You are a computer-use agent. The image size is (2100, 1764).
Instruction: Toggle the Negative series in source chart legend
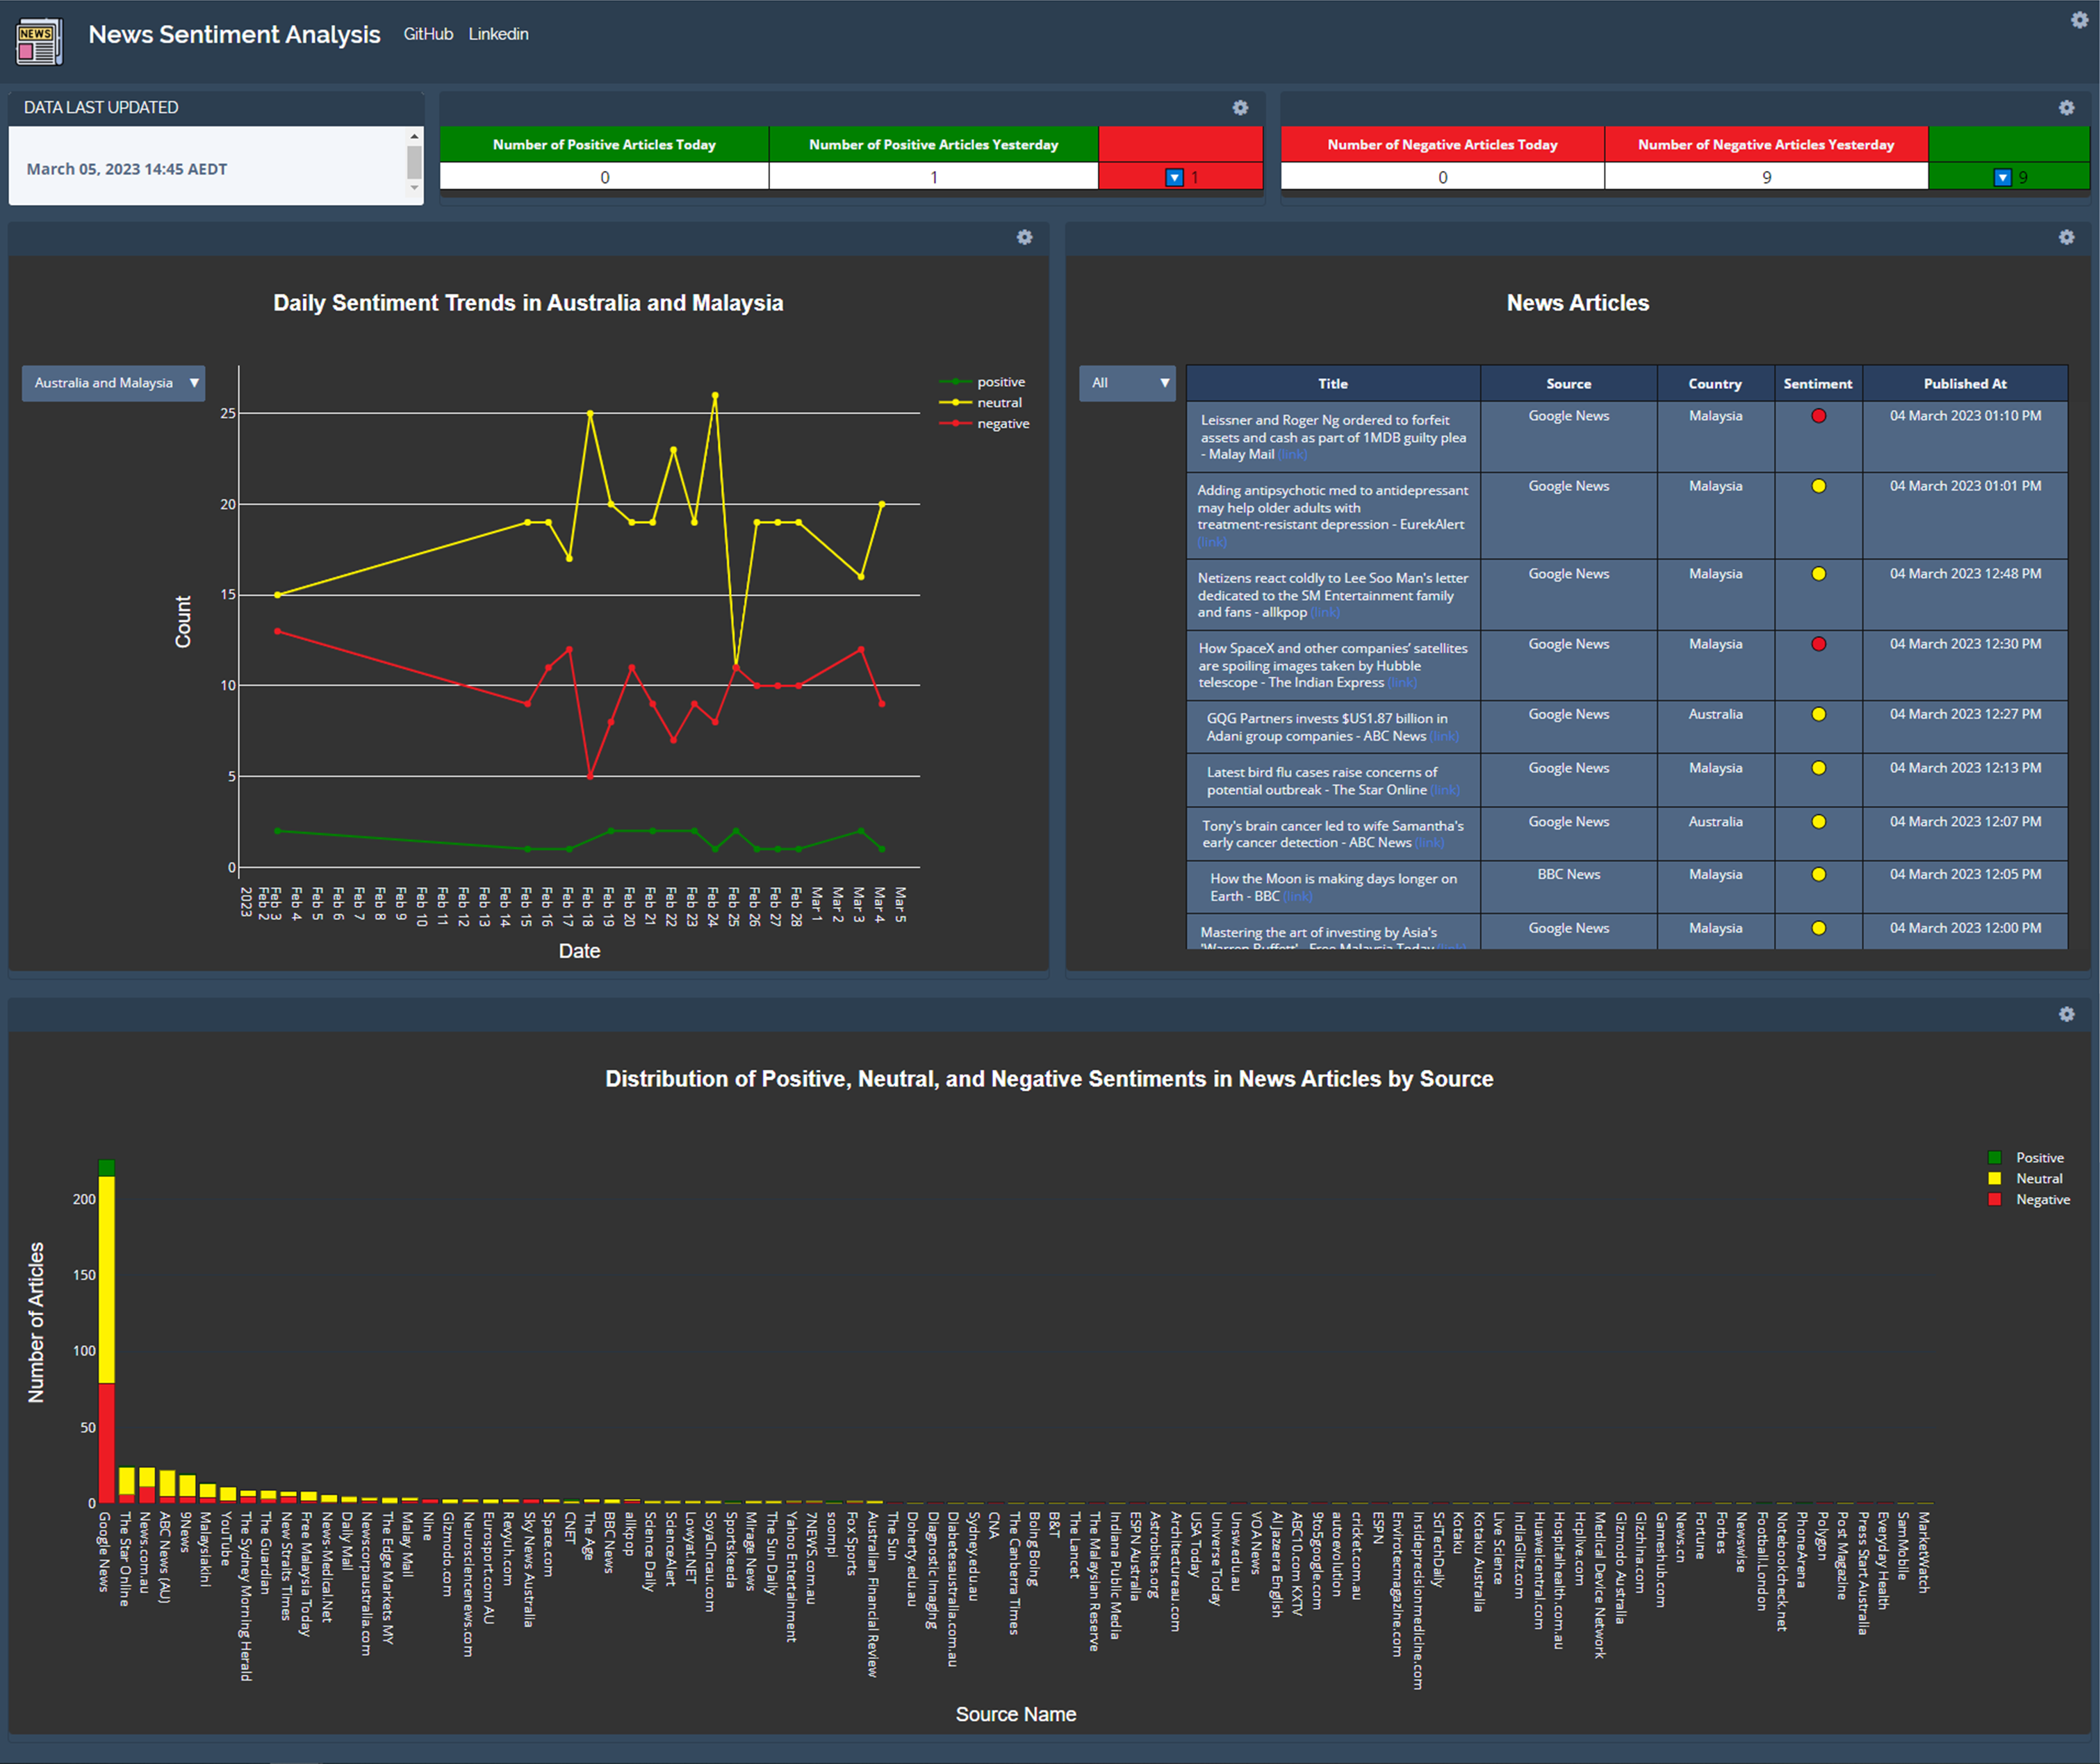click(x=2041, y=1199)
